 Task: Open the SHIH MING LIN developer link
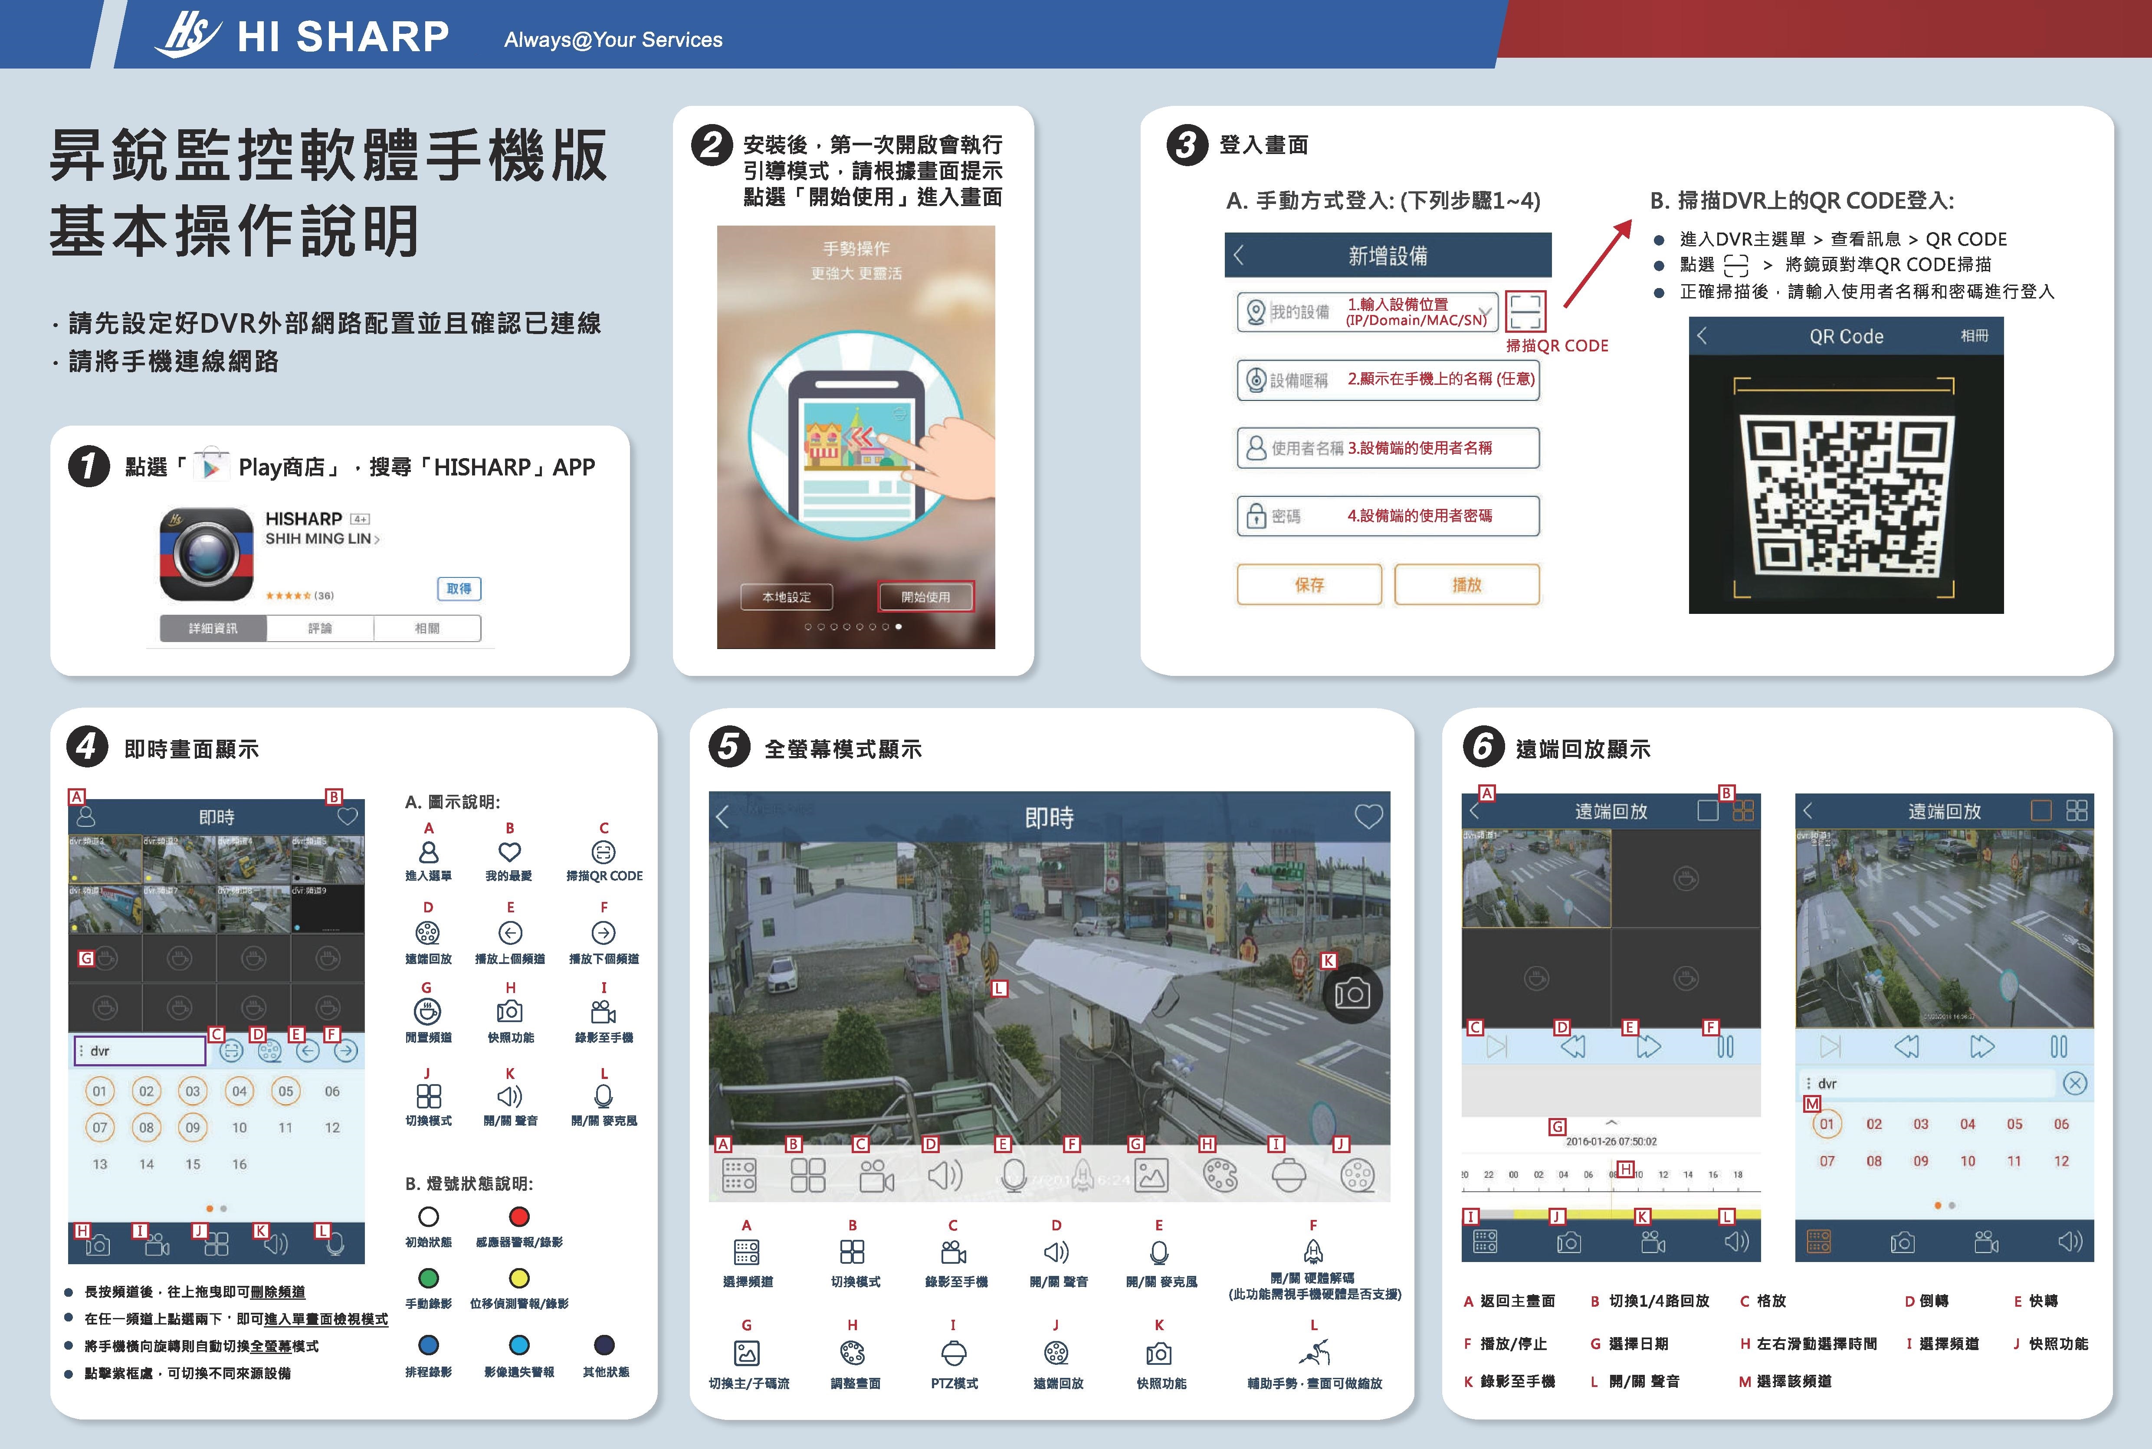pos(321,539)
